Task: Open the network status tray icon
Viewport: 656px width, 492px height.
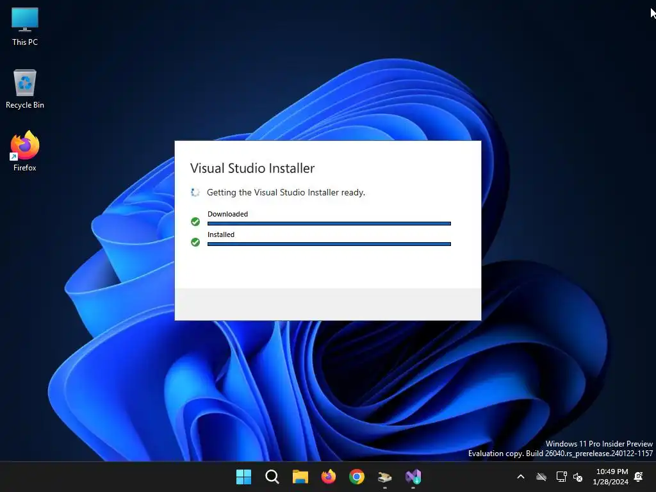Action: pos(561,477)
